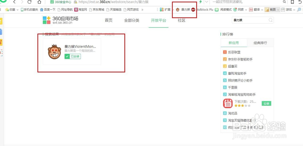Open the 暴力猴ViolentMon... result title
Viewport: 303px width, 146px height.
click(80, 47)
